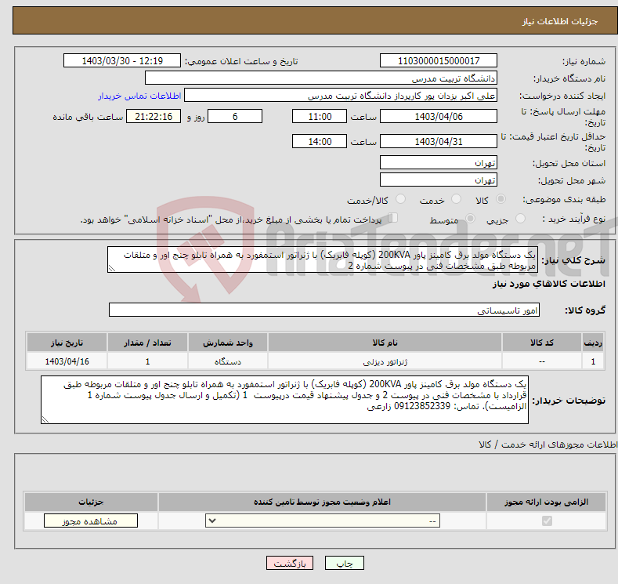The height and width of the screenshot is (584, 618).
Task: Click the شرح کلی نیاز description text area
Action: click(323, 260)
